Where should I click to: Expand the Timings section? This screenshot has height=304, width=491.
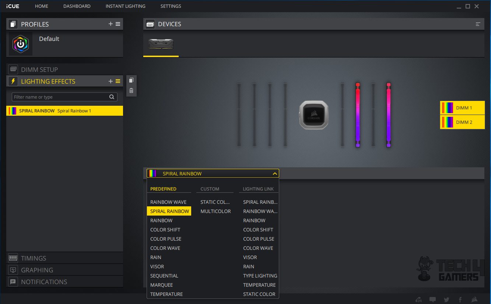(x=64, y=258)
